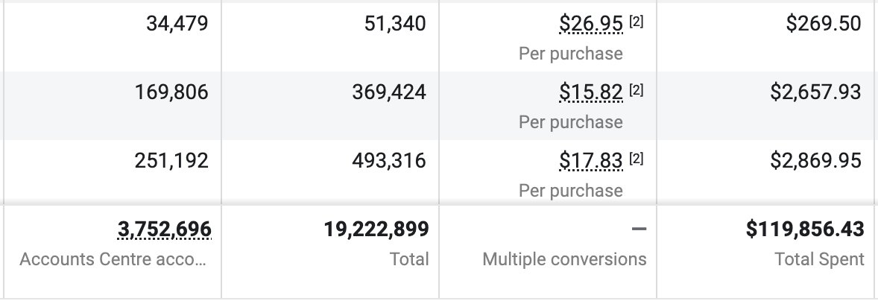Select the $2,657.93 amount spent cell
The image size is (878, 301).
(x=816, y=92)
